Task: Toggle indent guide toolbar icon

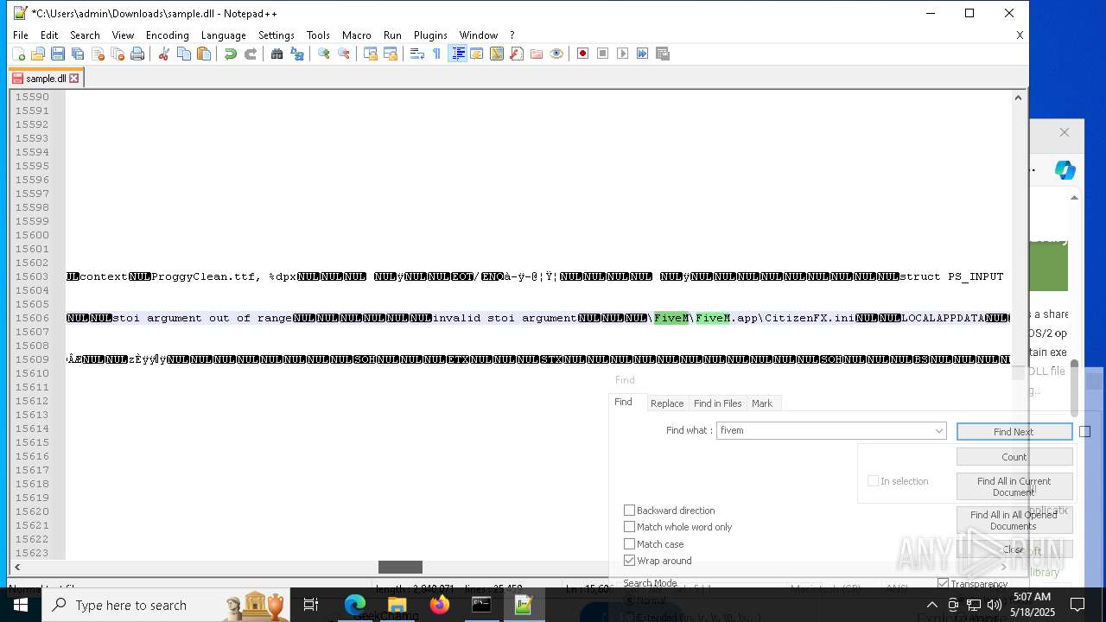Action: click(x=458, y=54)
